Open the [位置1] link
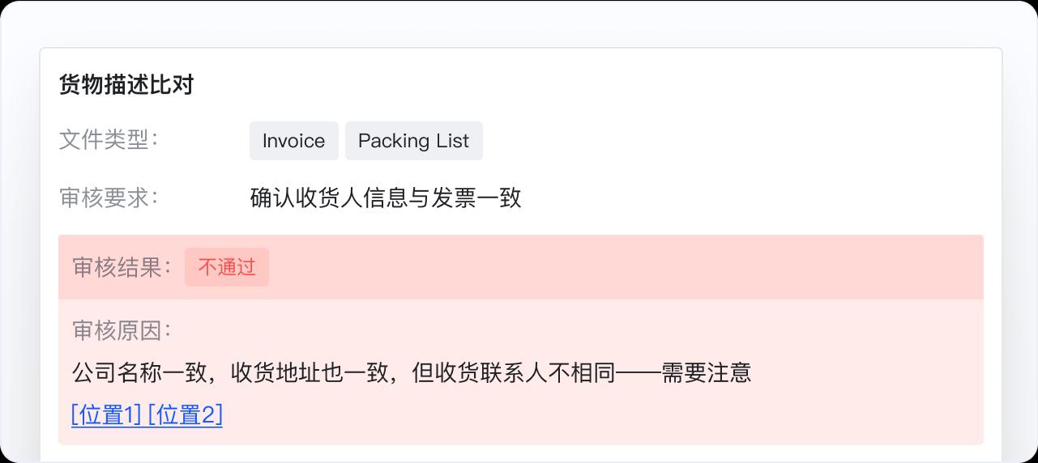This screenshot has width=1038, height=463. 106,414
